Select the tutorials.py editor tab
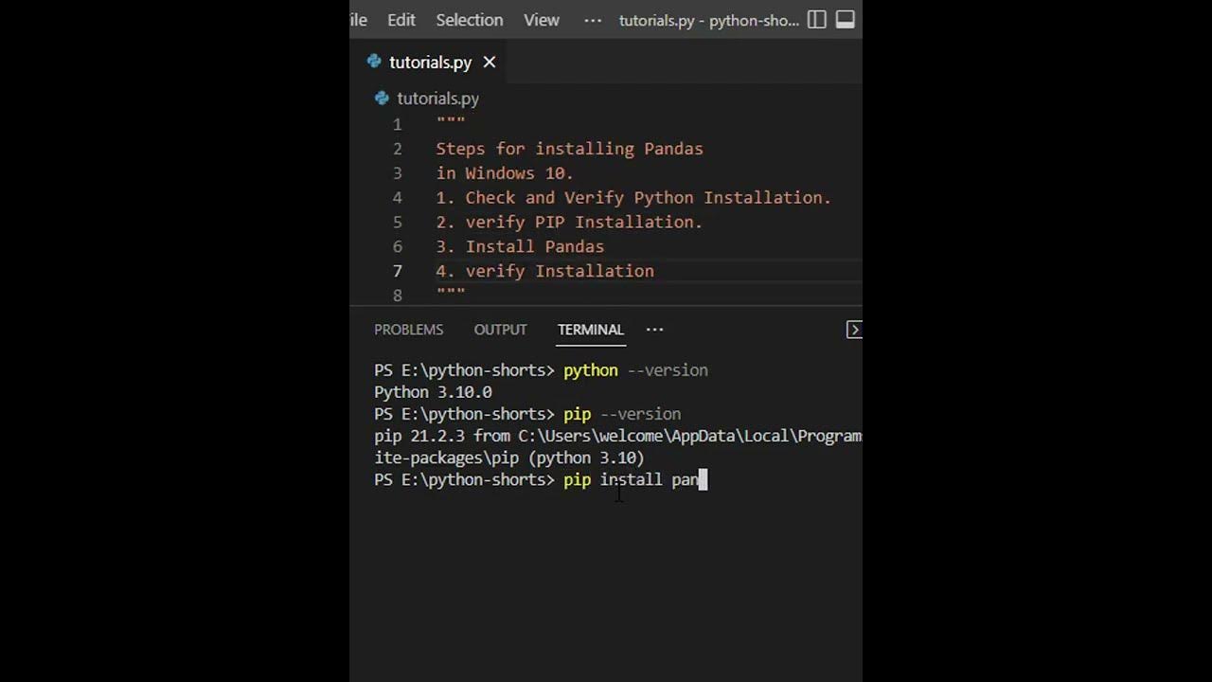The image size is (1212, 682). pyautogui.click(x=431, y=62)
